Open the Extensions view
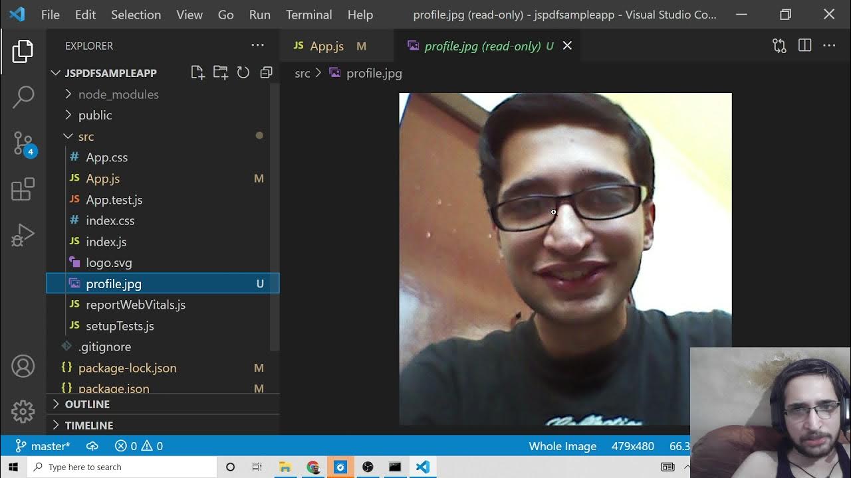The width and height of the screenshot is (851, 478). pyautogui.click(x=23, y=189)
